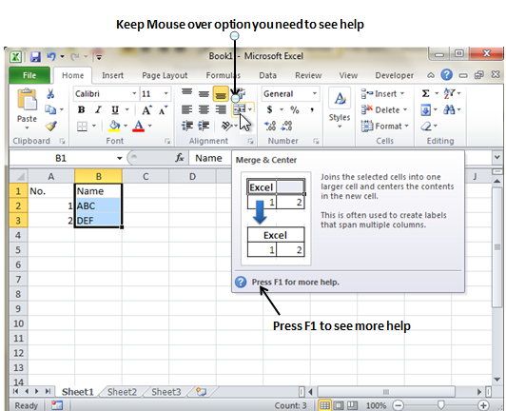Toggle Italic formatting

coord(98,109)
